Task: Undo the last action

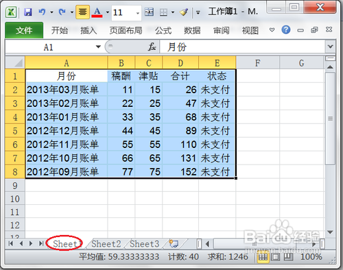Action: 42,12
